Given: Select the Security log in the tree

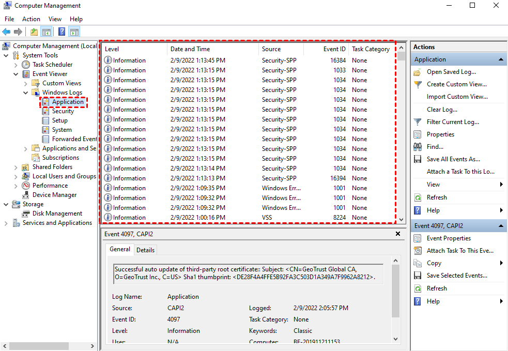Looking at the screenshot, I should 63,111.
